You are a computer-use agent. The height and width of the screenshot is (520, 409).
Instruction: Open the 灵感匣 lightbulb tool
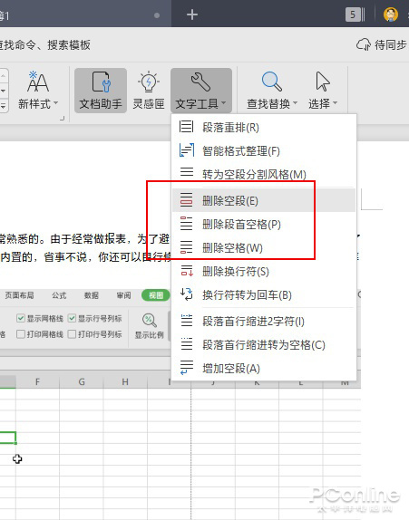149,91
